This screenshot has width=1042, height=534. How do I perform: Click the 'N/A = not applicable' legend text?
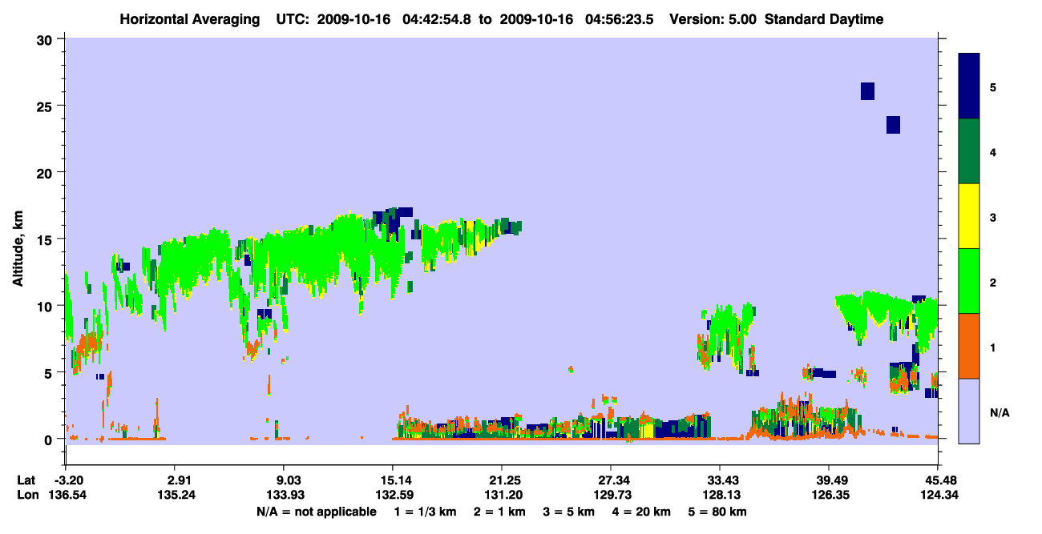[317, 511]
